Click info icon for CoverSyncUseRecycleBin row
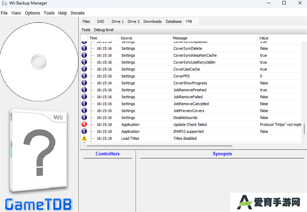Image resolution: width=307 pixels, height=212 pixels. [x=84, y=62]
